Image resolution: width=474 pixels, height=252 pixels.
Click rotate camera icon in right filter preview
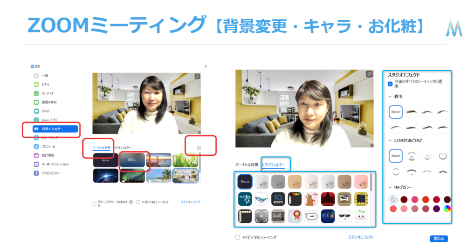[x=369, y=74]
